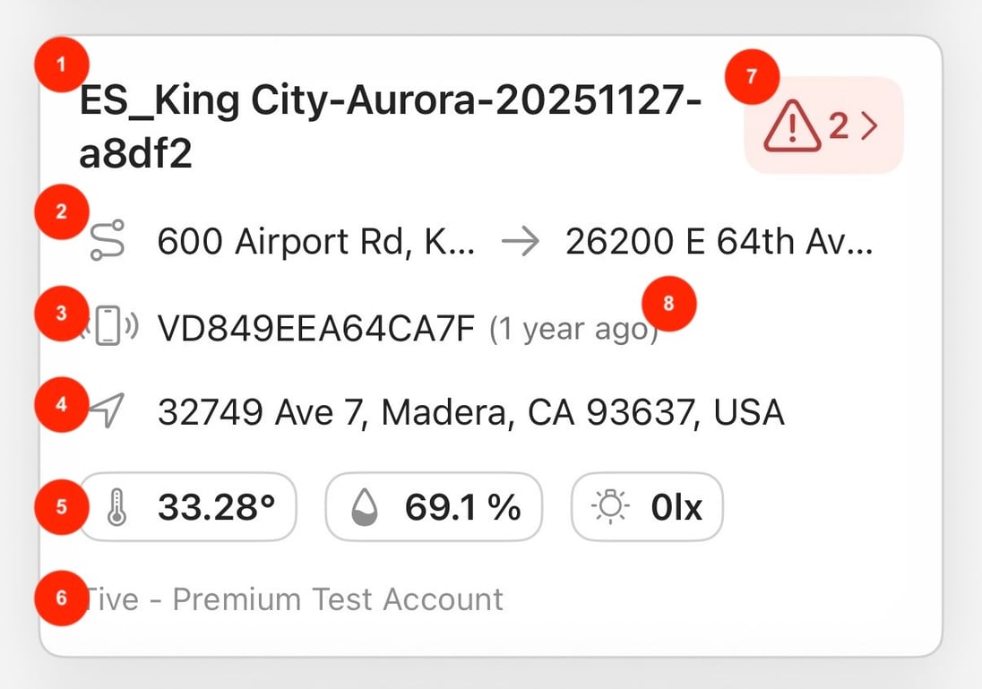Click the arrow between route addresses
The width and height of the screenshot is (982, 689).
point(521,242)
